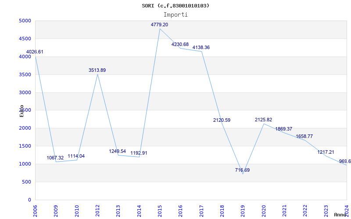This screenshot has width=351, height=219.
Task: Click the 2120.59 data label
Action: 222,120
